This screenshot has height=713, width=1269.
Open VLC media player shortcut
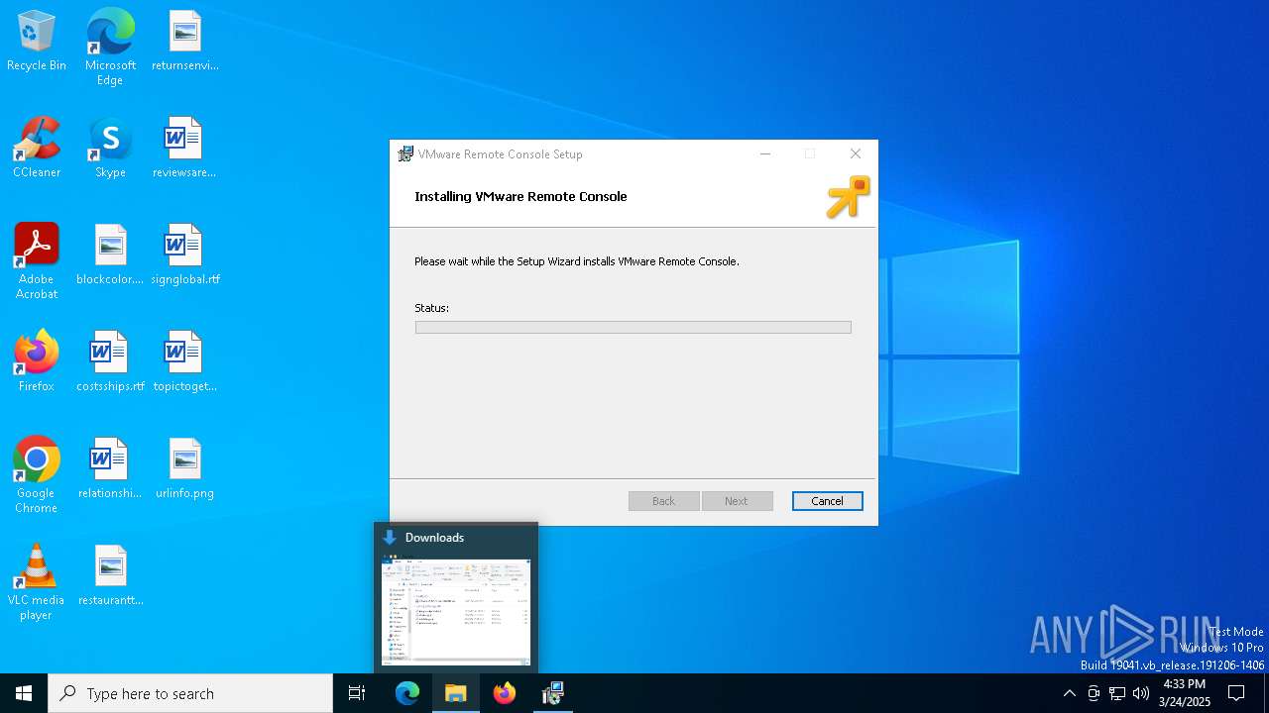click(x=37, y=582)
